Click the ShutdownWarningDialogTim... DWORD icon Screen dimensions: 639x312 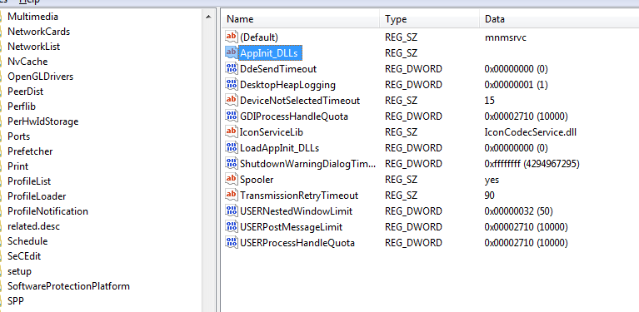click(x=231, y=164)
